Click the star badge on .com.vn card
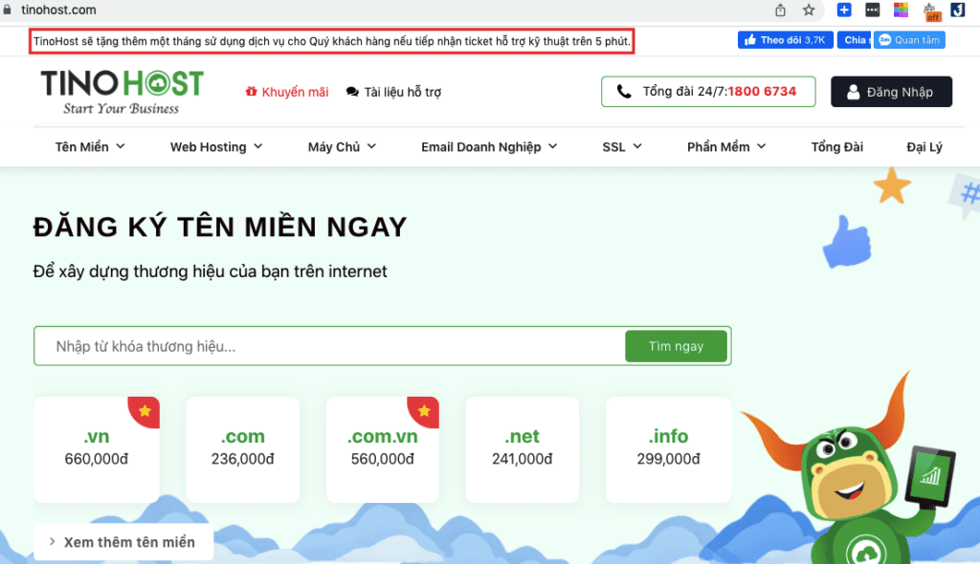980x564 pixels. tap(424, 410)
